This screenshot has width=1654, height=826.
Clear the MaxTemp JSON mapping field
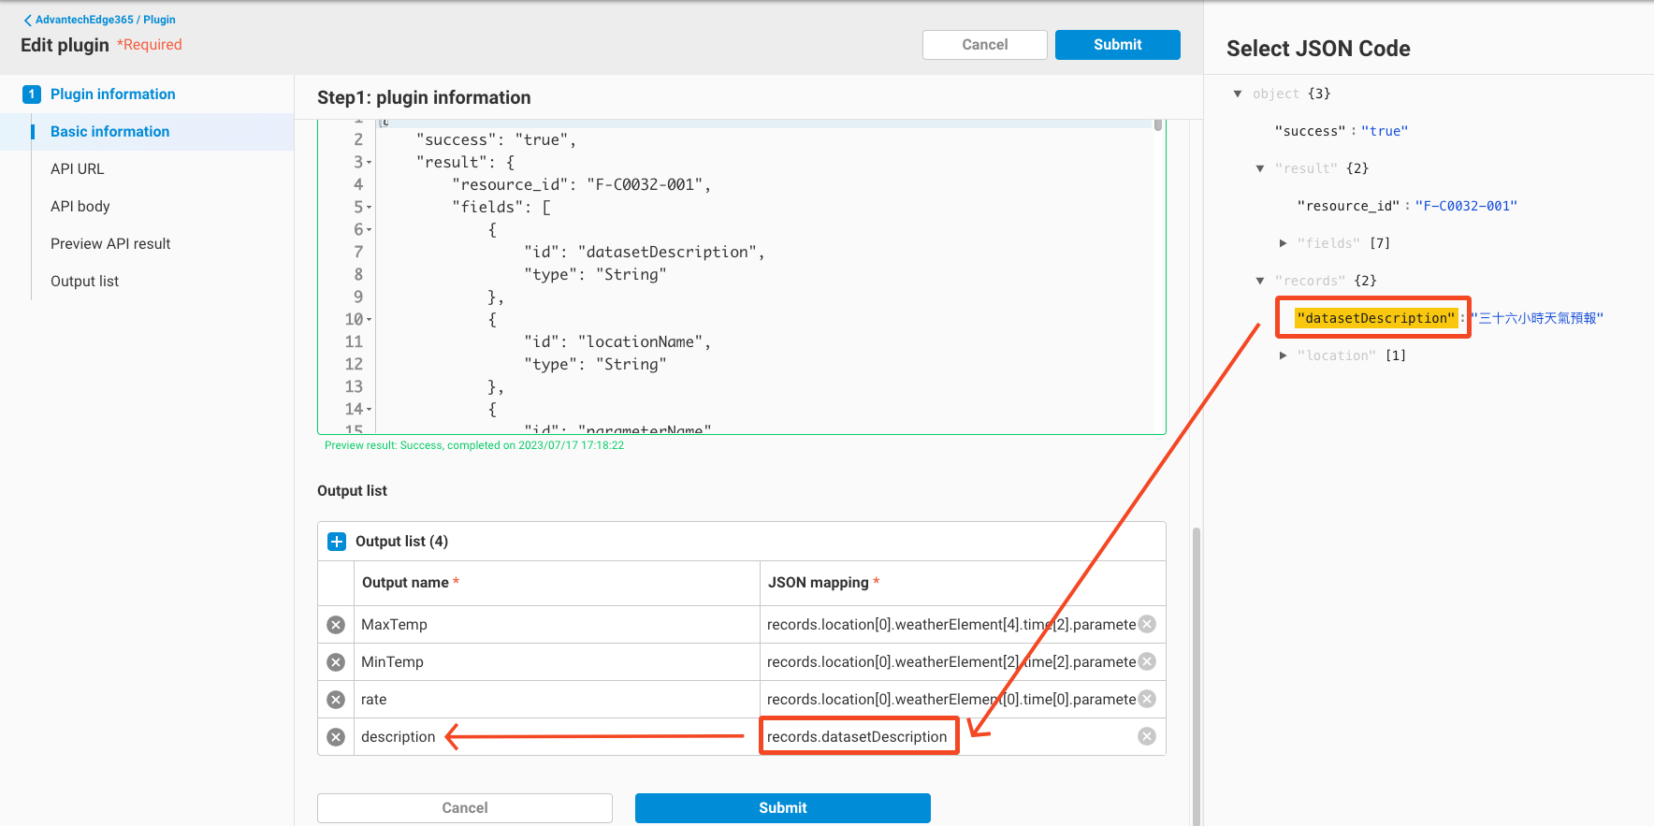(1147, 624)
